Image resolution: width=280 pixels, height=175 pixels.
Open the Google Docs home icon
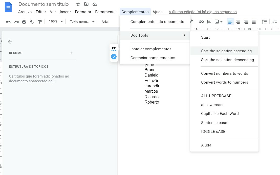(8, 7)
